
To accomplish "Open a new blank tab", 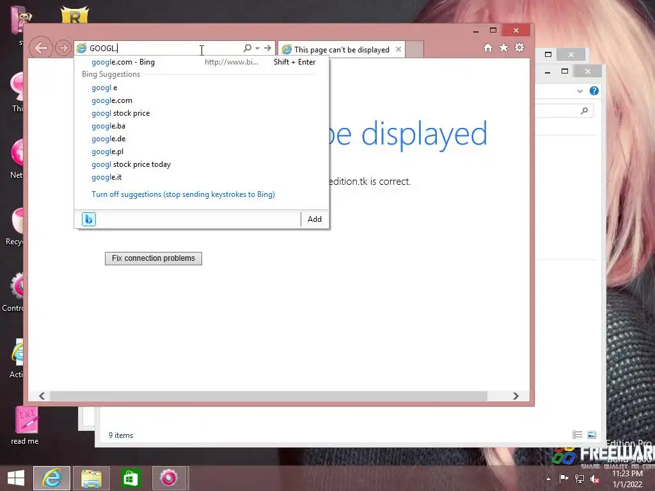I will coord(414,50).
